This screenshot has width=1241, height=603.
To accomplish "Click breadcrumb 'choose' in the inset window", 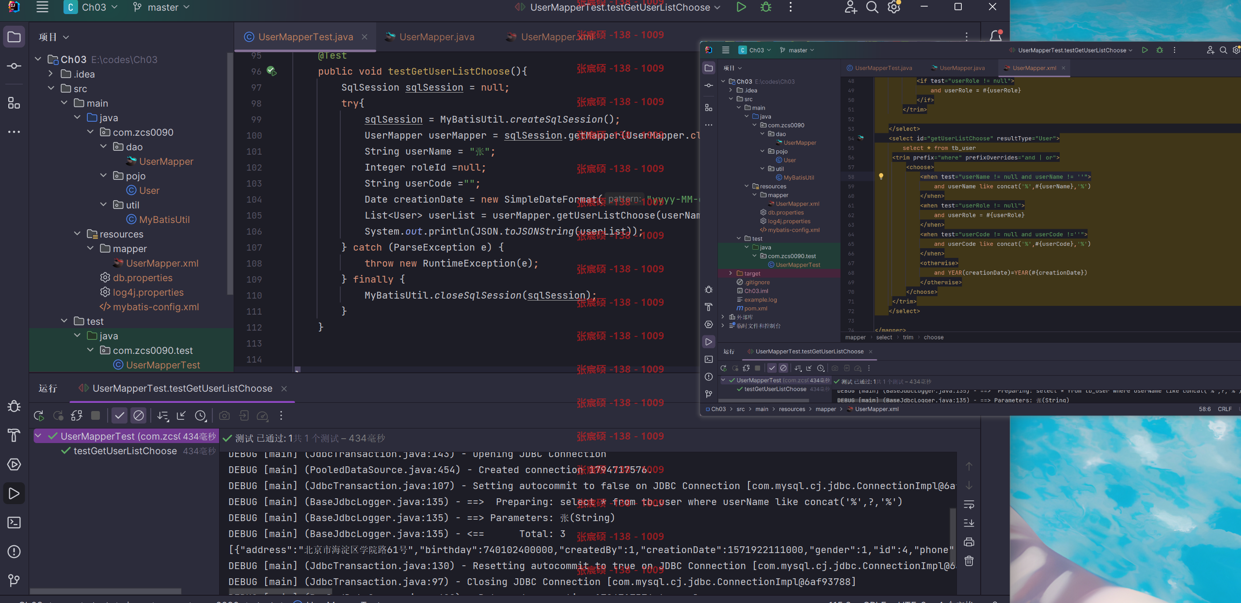I will coord(934,337).
